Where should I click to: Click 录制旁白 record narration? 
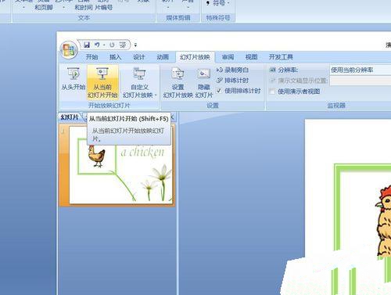(232, 70)
